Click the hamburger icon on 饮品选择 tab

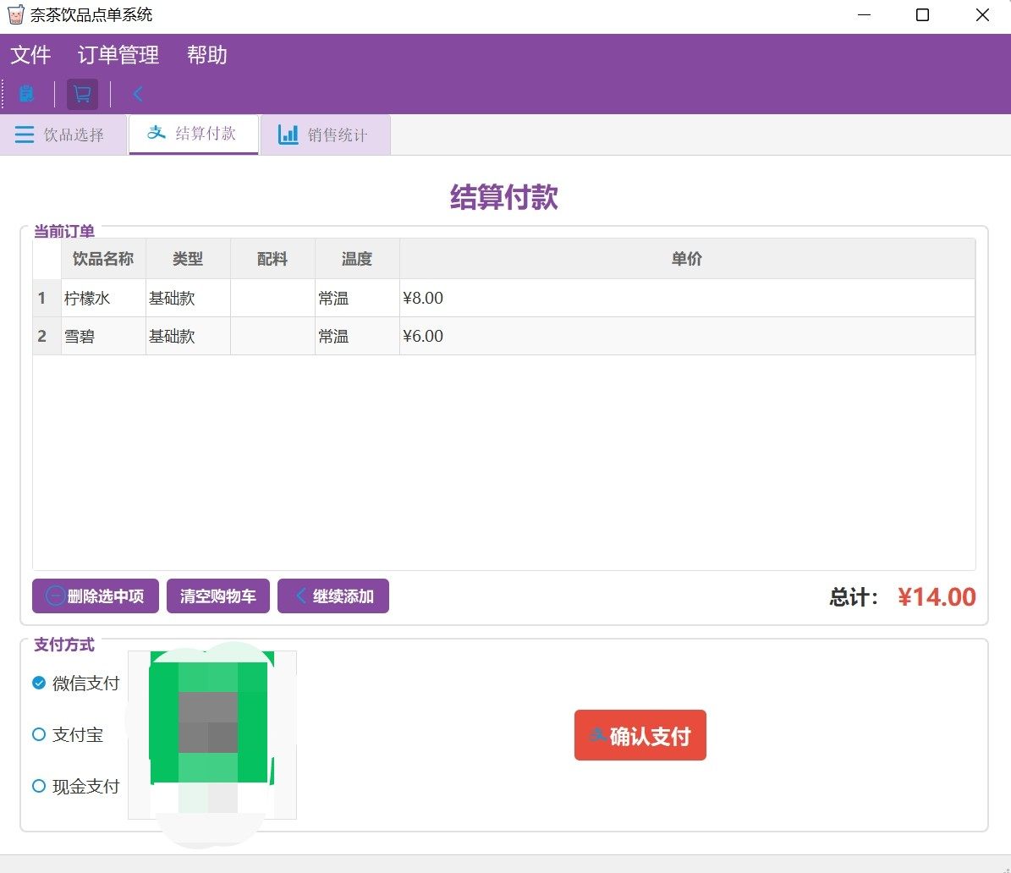click(25, 135)
